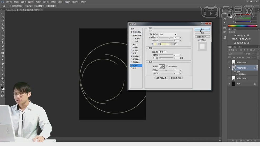The image size is (260, 146).
Task: Open the 图像 (Image) menu
Action: click(x=24, y=2)
